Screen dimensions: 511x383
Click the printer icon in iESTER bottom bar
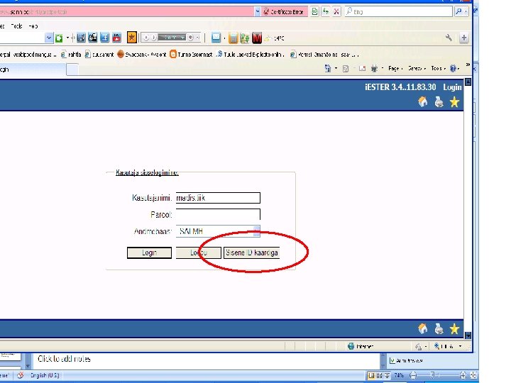[439, 329]
